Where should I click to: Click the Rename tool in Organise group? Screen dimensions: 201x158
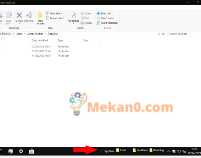(29, 17)
